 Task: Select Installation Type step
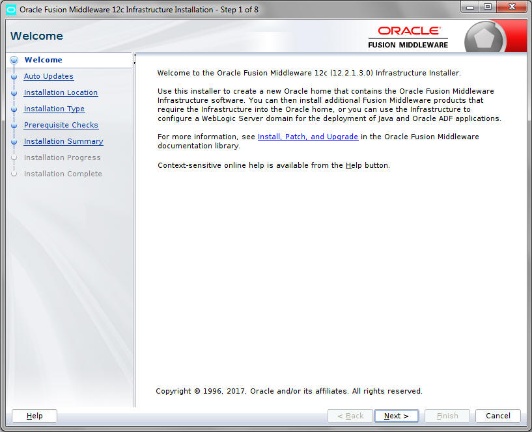[54, 109]
